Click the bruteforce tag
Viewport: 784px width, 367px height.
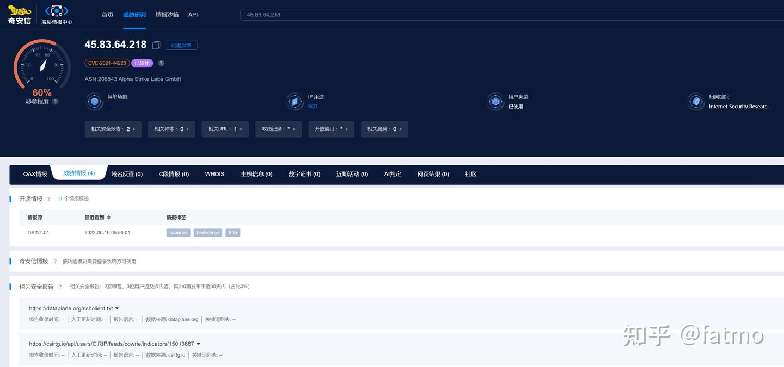[x=208, y=233]
